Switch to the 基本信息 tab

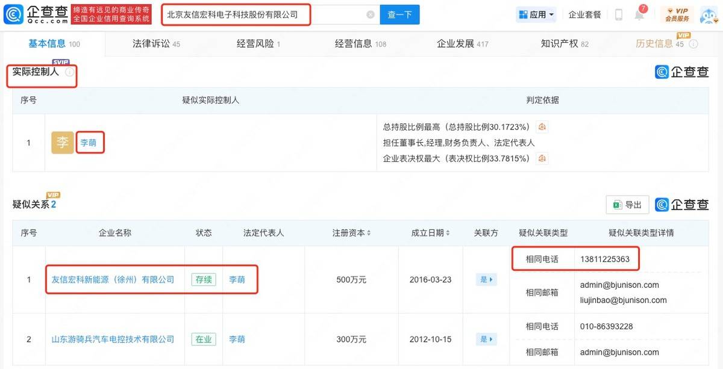click(x=54, y=44)
